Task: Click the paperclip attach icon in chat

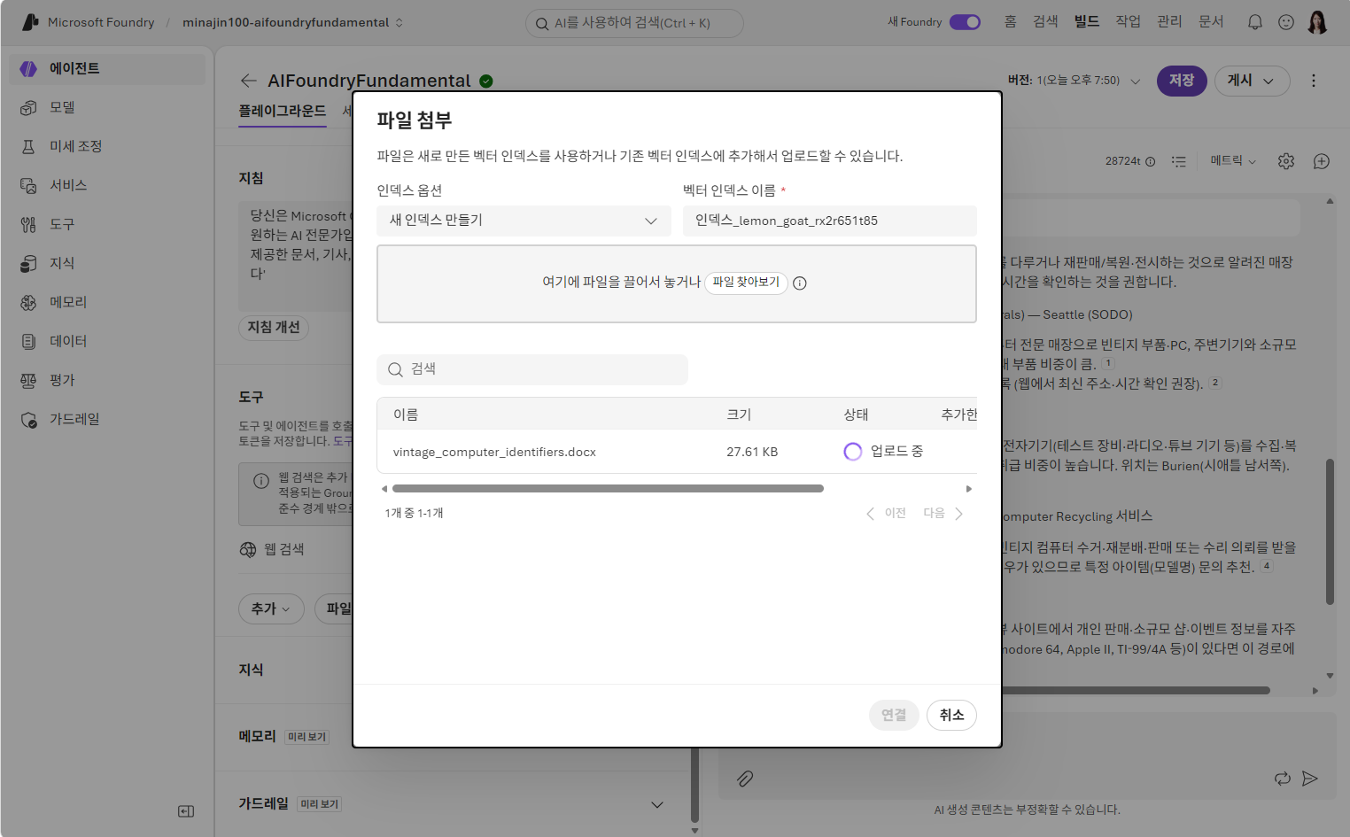Action: pos(745,779)
